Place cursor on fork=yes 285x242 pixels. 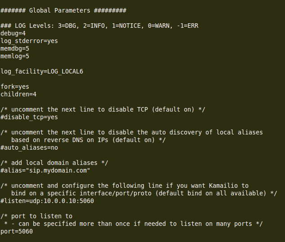pos(15,86)
